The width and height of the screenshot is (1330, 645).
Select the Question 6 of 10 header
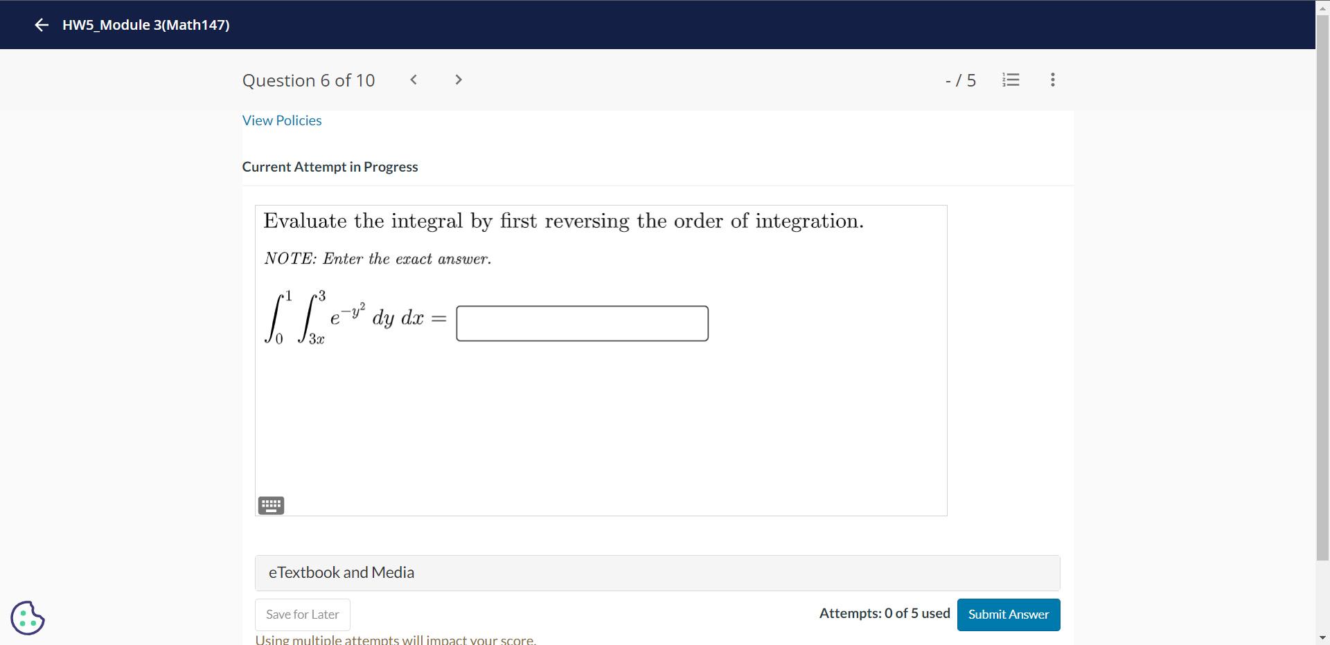(x=308, y=80)
